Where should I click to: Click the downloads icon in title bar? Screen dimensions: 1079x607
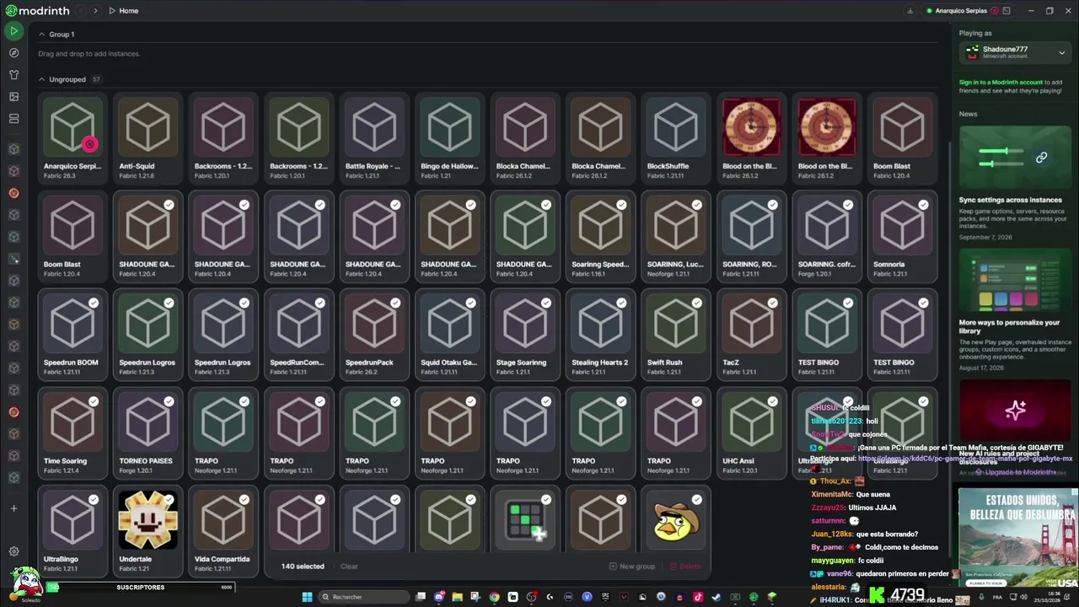[x=910, y=11]
